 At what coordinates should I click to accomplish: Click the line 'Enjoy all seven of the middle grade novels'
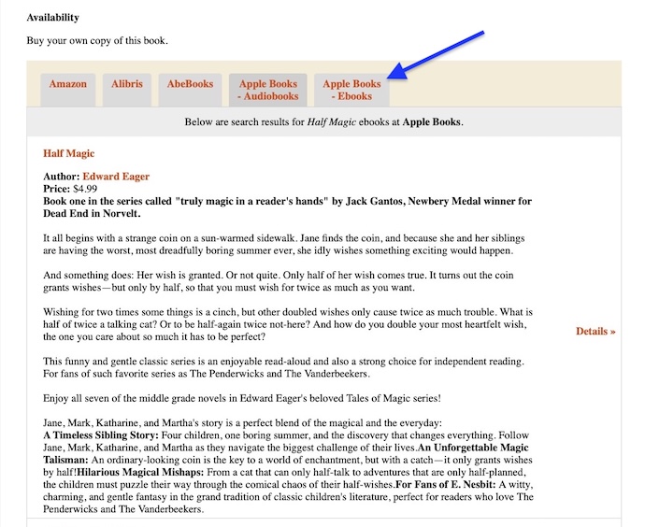(x=242, y=398)
